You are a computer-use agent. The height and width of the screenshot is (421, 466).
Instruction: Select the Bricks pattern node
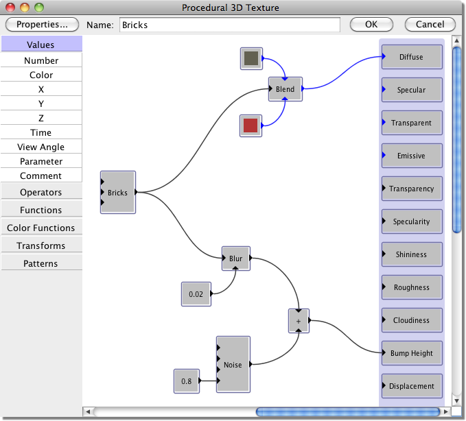pyautogui.click(x=118, y=192)
